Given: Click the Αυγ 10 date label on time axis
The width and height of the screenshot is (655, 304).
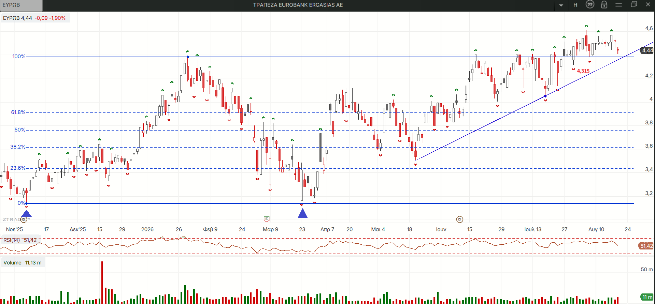Looking at the screenshot, I should coord(596,229).
